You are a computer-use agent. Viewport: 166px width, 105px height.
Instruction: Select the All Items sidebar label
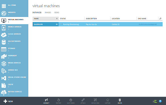pyautogui.click(x=12, y=5)
